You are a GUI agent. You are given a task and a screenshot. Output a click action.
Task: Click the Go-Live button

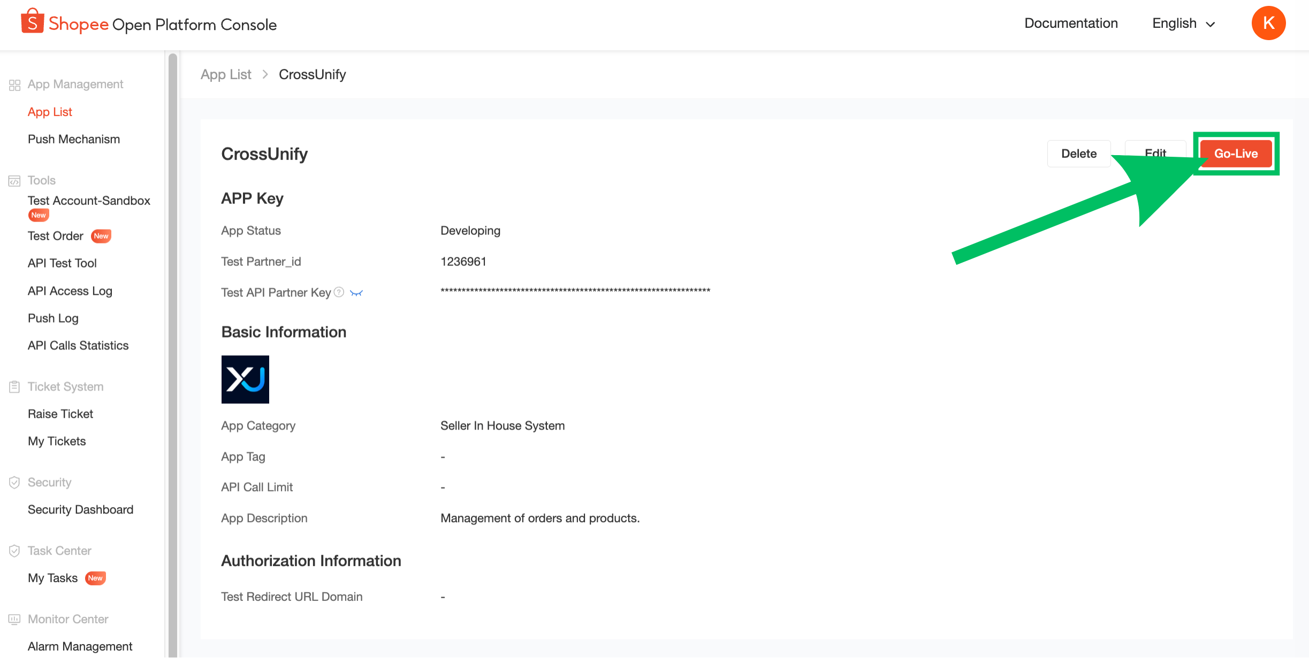pos(1236,154)
